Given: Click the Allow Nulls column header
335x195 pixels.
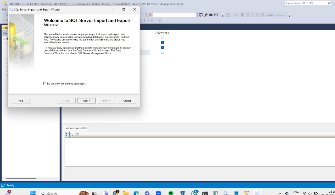Looking at the screenshot, I should 163,33.
